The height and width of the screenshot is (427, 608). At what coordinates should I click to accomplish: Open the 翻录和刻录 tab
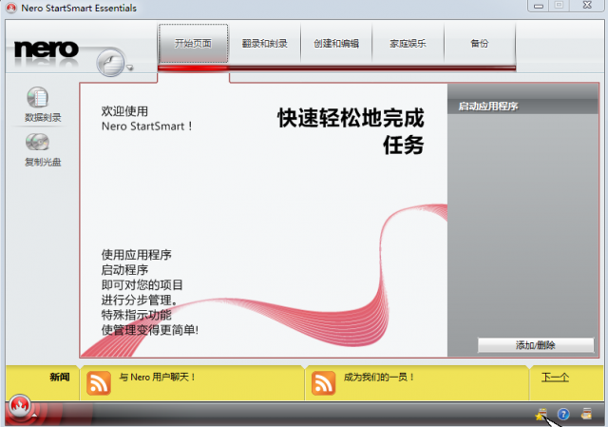pyautogui.click(x=265, y=44)
